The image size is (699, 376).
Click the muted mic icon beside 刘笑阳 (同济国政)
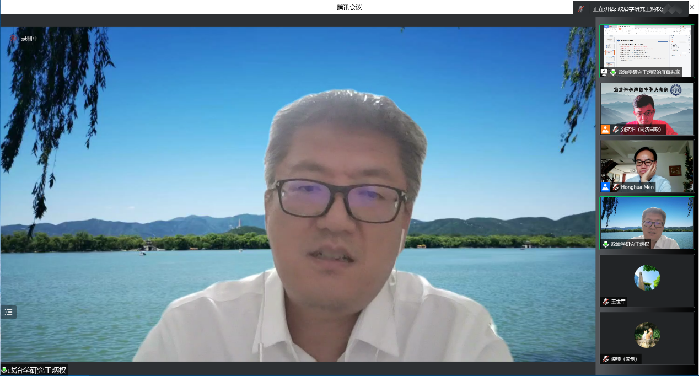(x=615, y=130)
